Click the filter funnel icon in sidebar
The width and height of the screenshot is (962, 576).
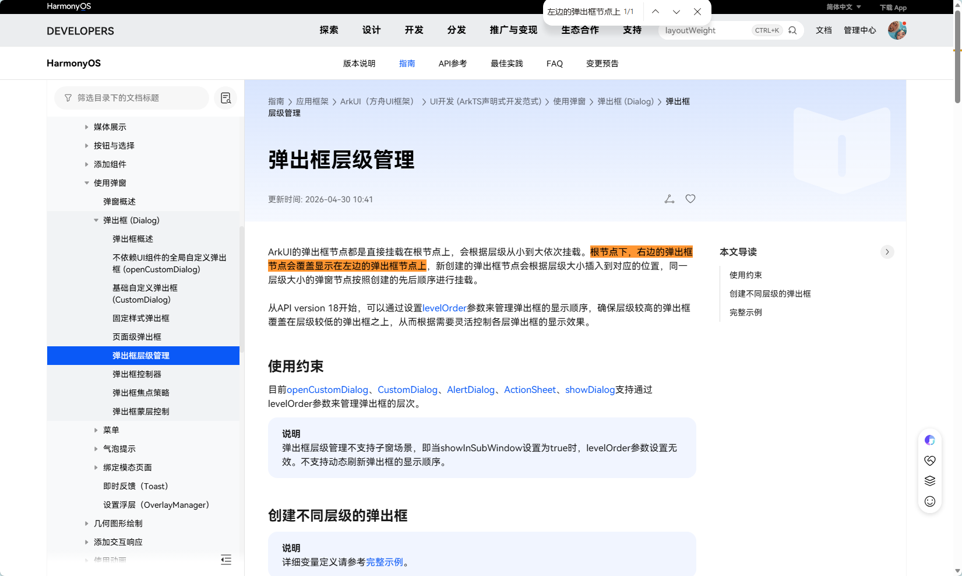click(x=68, y=98)
